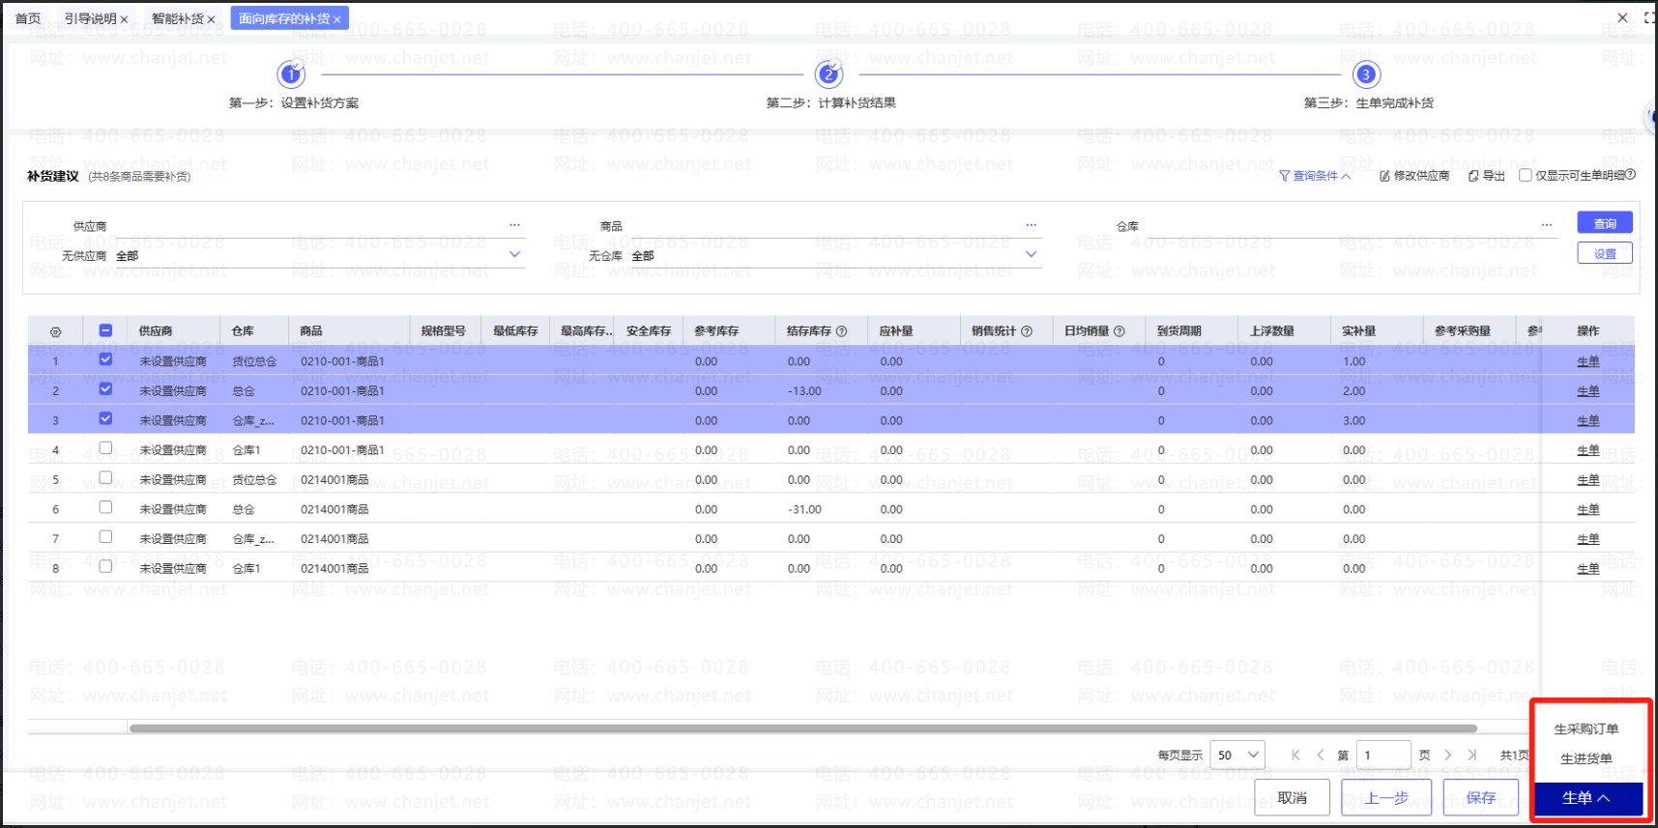Click the 保存 button
1658x828 pixels.
tap(1481, 797)
